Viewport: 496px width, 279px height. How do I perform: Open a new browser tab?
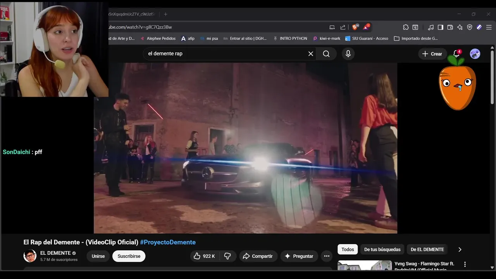(165, 14)
